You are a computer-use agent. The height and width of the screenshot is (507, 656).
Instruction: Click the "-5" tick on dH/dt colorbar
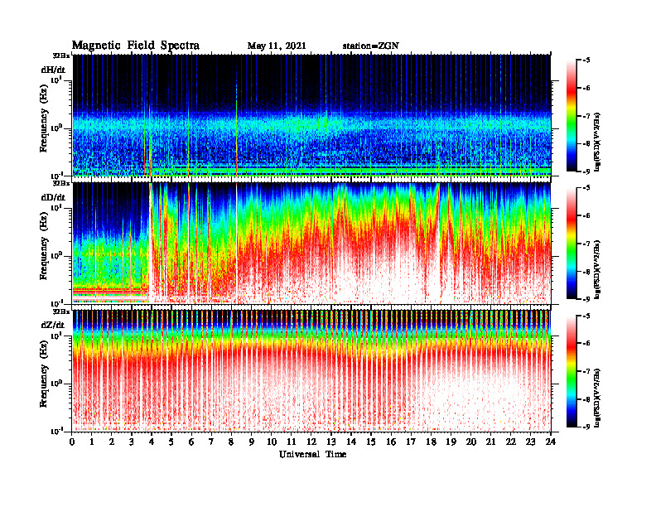tap(586, 60)
